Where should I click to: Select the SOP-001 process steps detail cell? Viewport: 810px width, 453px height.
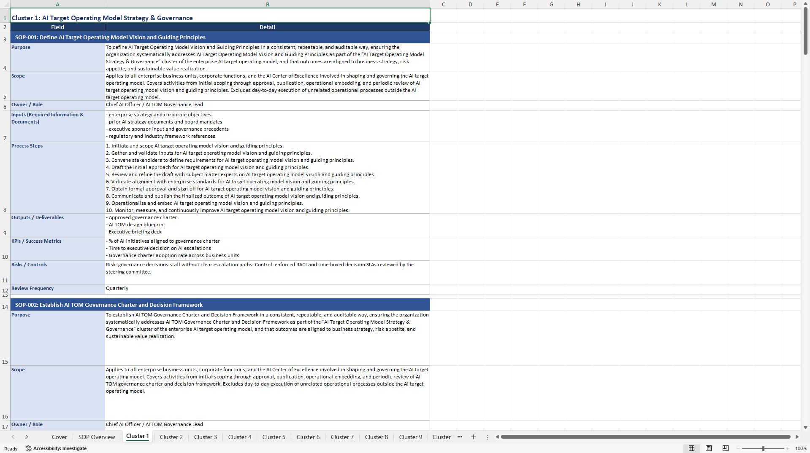pyautogui.click(x=267, y=177)
